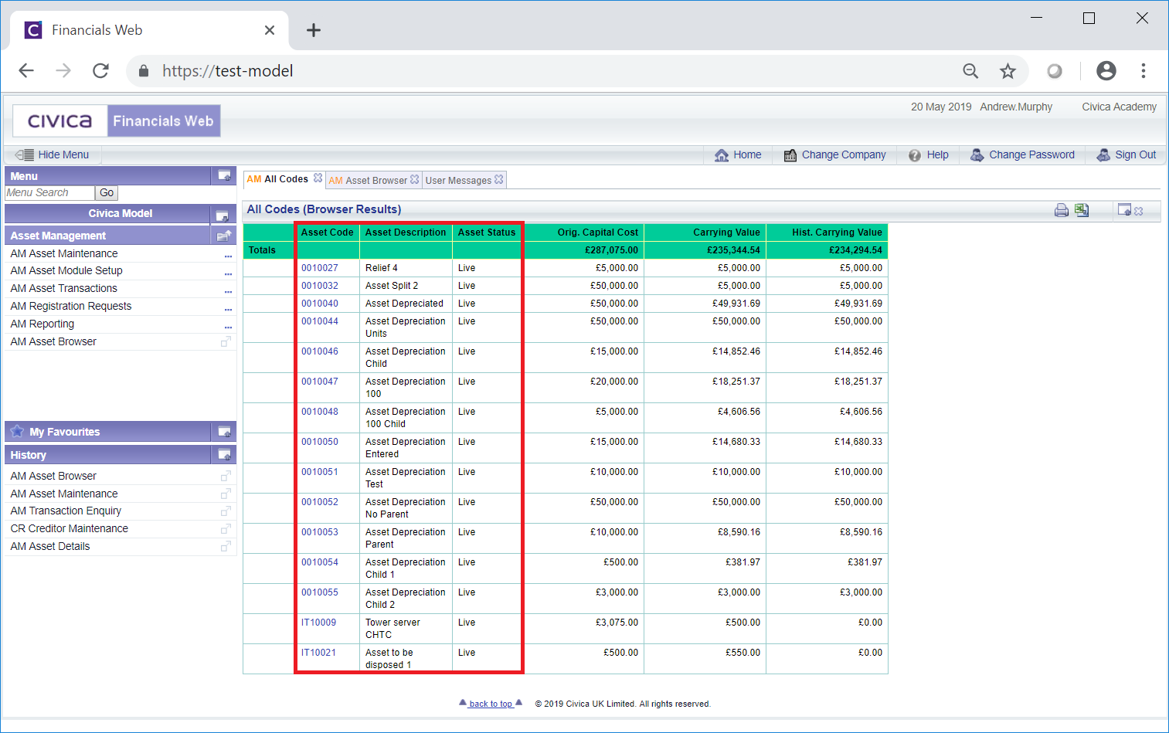Close the AM All Codes tab

(318, 178)
